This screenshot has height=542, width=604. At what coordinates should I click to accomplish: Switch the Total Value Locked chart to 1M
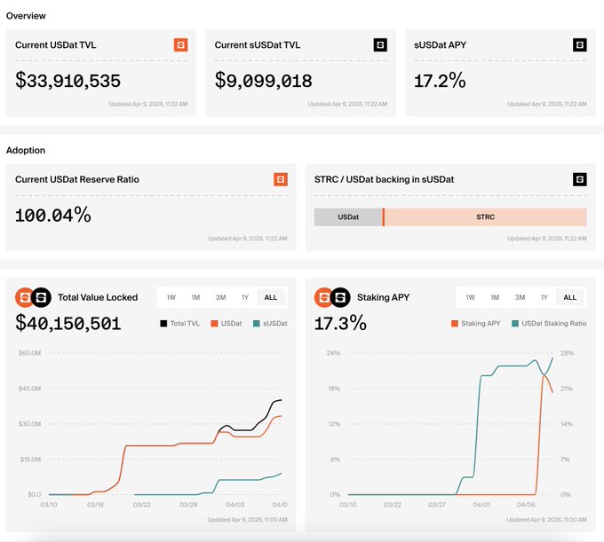pyautogui.click(x=195, y=297)
